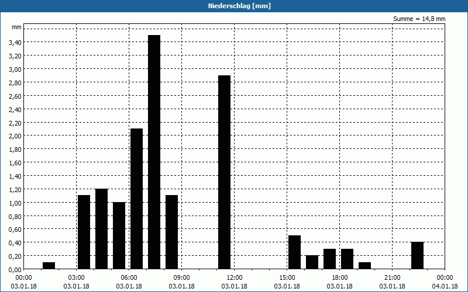The height and width of the screenshot is (292, 468).
Task: Click the y-axis value "1,60"
Action: (15, 163)
